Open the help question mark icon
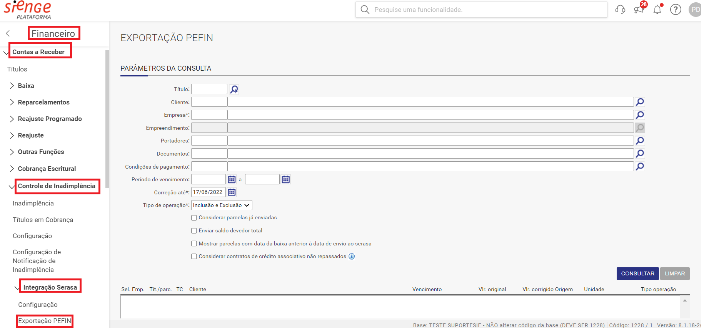This screenshot has width=709, height=328. [x=676, y=10]
